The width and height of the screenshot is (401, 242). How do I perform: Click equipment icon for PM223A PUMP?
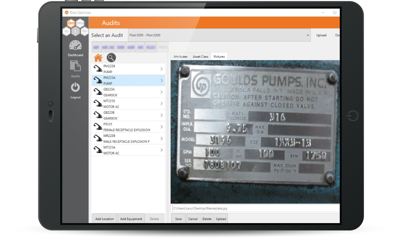coord(98,80)
